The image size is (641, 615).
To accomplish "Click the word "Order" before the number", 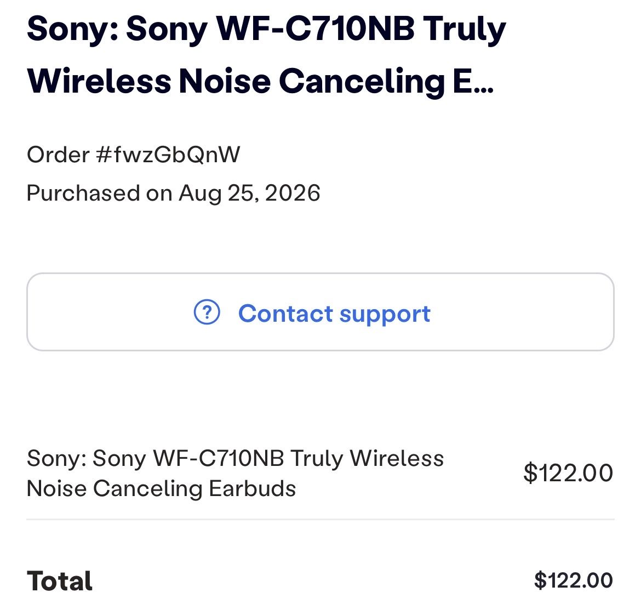I will point(58,155).
